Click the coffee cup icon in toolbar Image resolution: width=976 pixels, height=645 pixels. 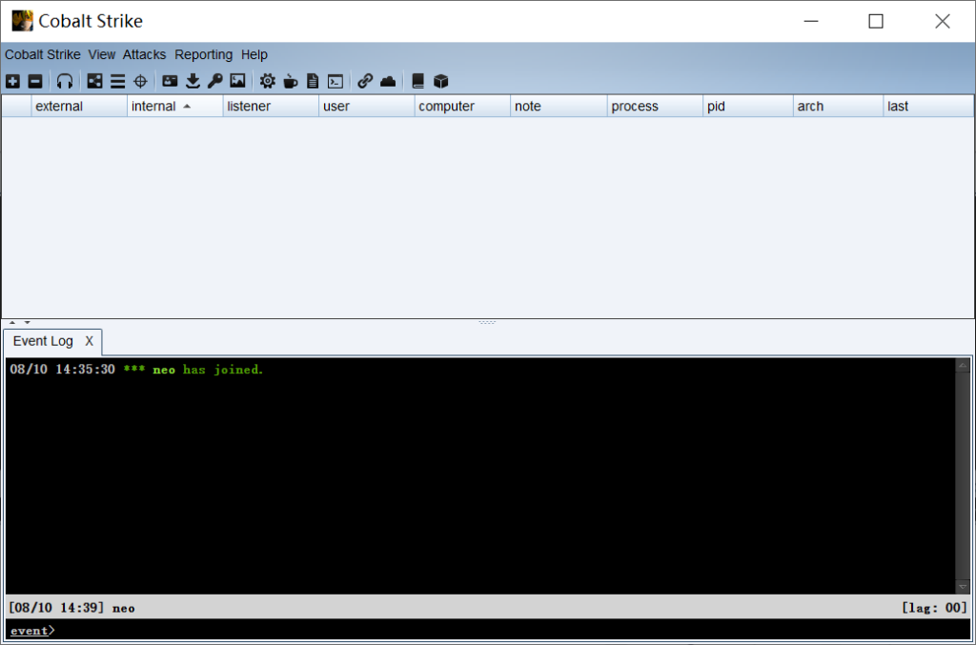[290, 82]
